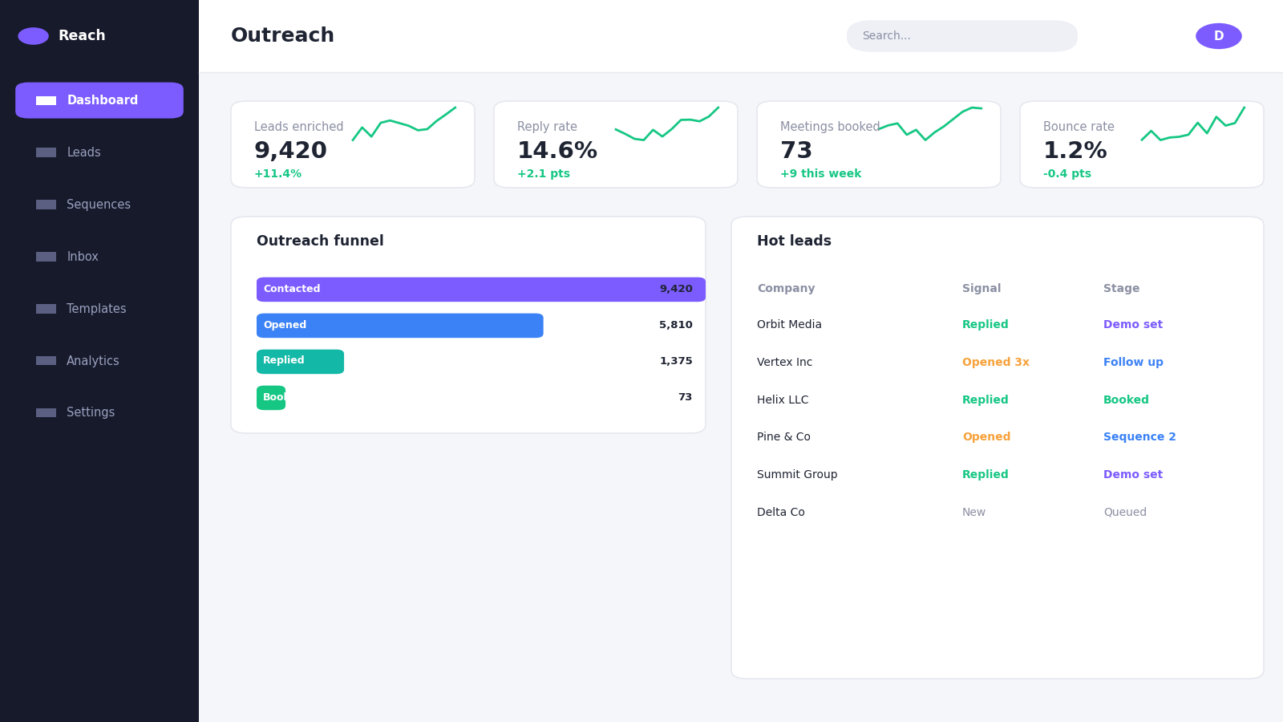Sort by the Stage column header
Screen dimensions: 1283x722
pos(1121,288)
